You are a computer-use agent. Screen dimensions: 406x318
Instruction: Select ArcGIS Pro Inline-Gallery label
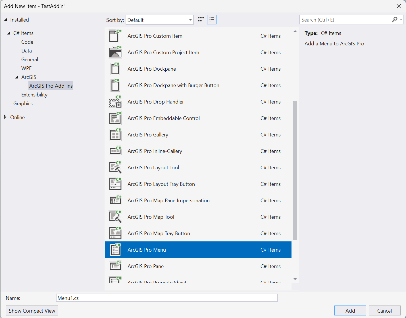click(155, 151)
